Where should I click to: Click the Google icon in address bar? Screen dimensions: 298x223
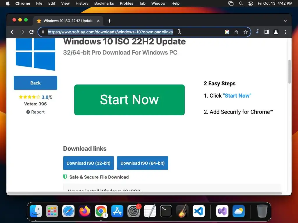(x=227, y=32)
